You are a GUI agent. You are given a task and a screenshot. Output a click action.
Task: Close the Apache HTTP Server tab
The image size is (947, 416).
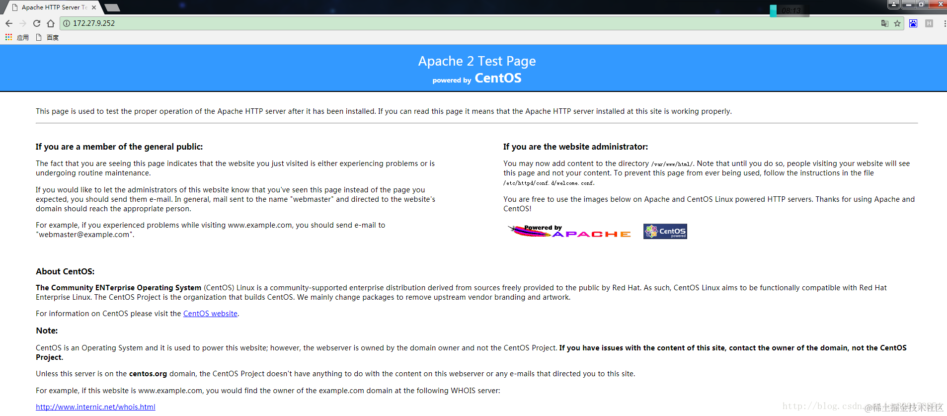pyautogui.click(x=94, y=7)
